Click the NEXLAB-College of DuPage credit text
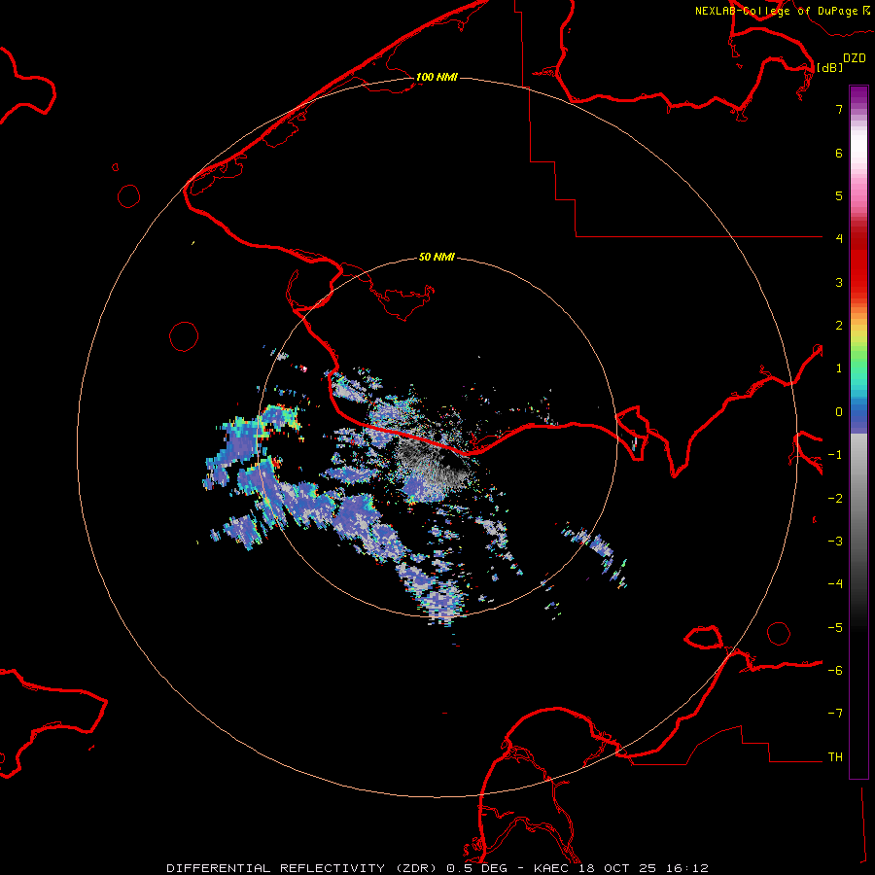This screenshot has width=875, height=875. [777, 11]
